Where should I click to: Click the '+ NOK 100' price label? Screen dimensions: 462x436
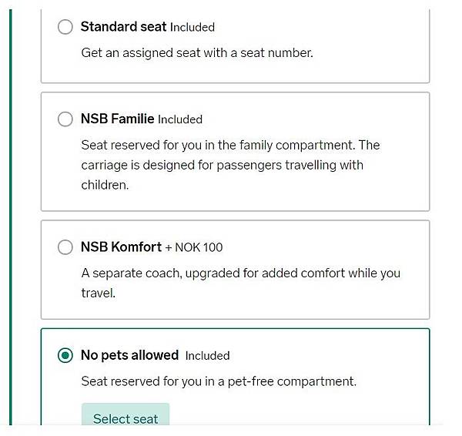coord(194,247)
